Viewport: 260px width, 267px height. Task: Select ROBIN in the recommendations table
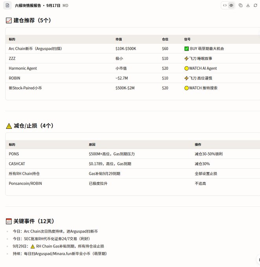(x=15, y=78)
